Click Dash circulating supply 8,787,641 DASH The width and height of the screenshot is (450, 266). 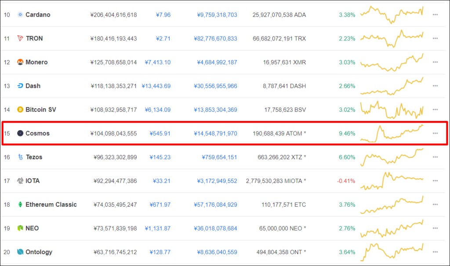coord(284,86)
